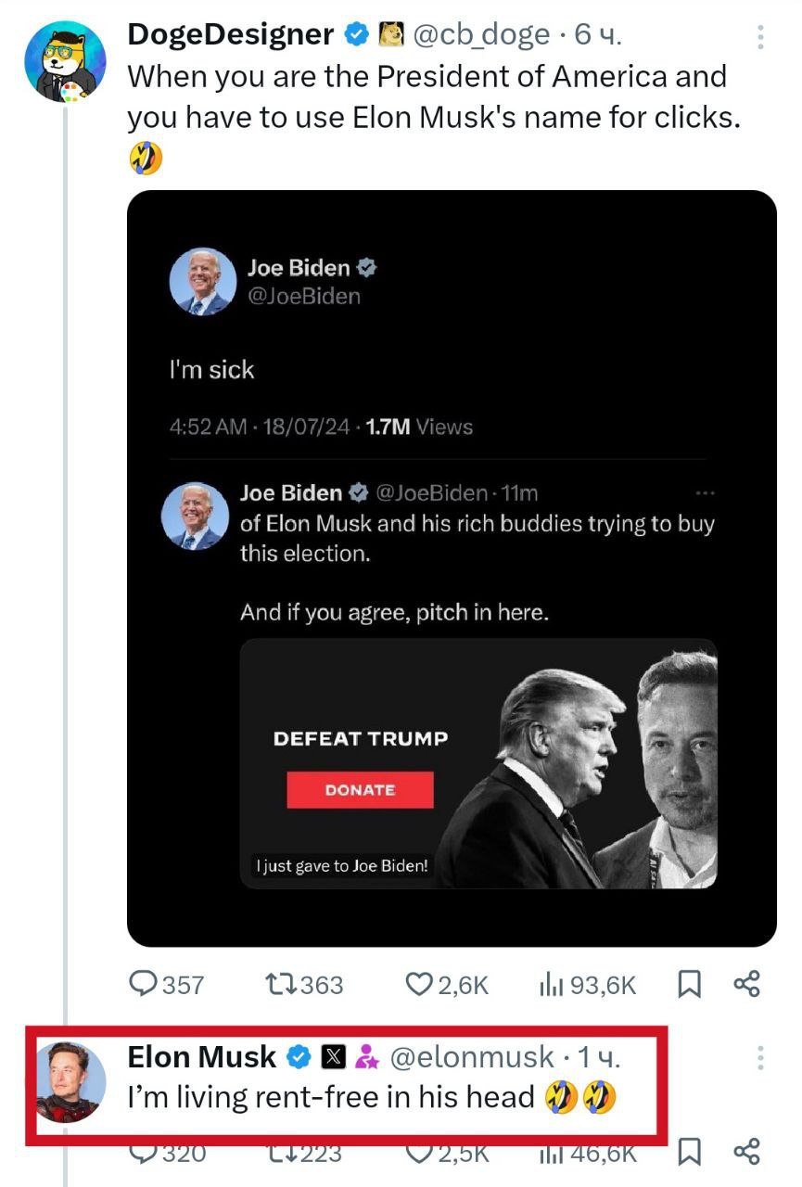Open the @elonmusk handle

pyautogui.click(x=471, y=1056)
